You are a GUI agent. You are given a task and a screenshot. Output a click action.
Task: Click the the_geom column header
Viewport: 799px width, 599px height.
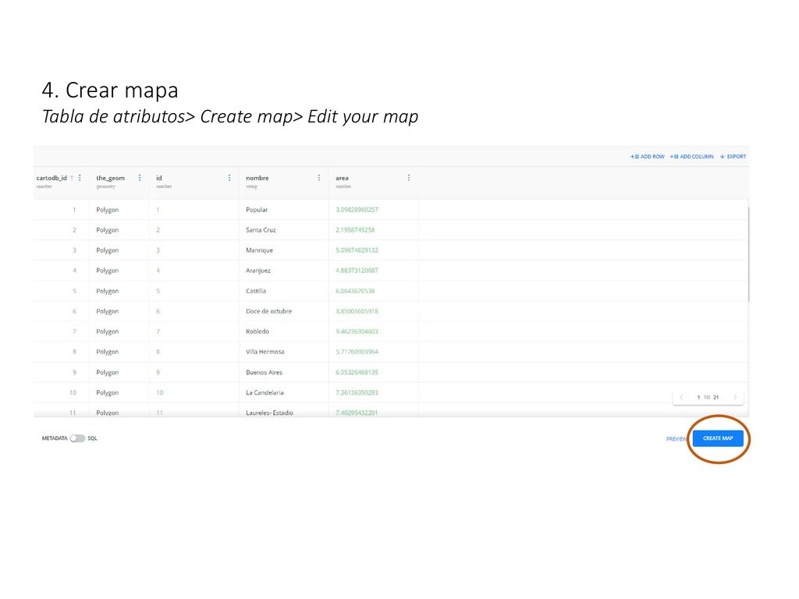click(110, 178)
